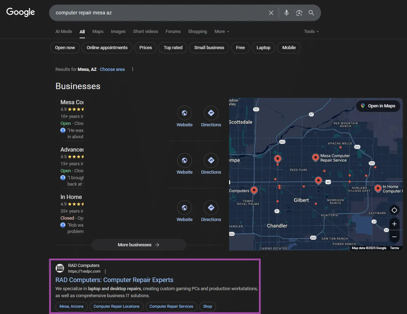Apply the Online appointments filter chip

tap(107, 48)
